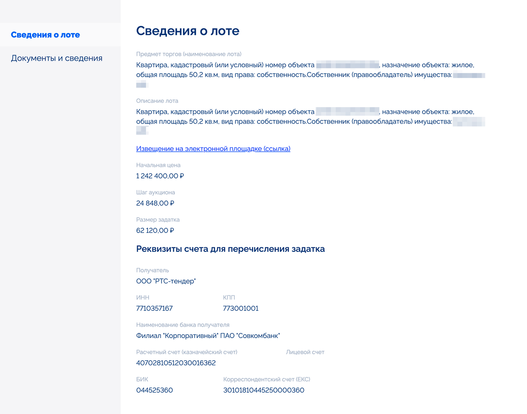Click the Расчетный счет (казначейский счет) label
This screenshot has width=527, height=414.
187,352
